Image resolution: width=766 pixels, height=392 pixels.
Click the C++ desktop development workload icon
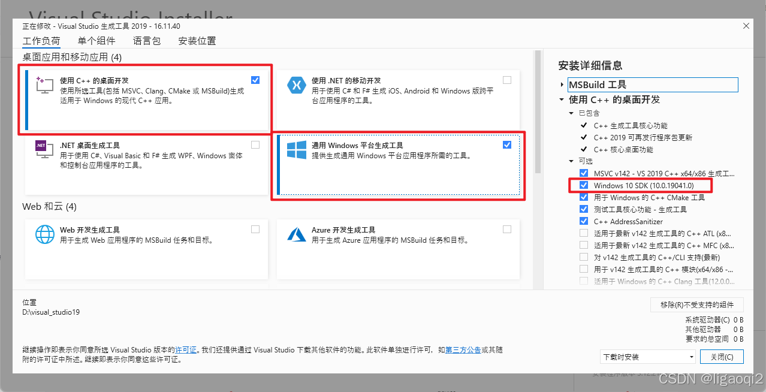click(45, 86)
